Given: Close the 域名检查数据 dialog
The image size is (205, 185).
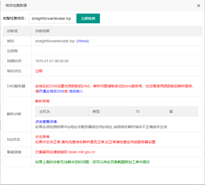Looking at the screenshot, I should (198, 6).
